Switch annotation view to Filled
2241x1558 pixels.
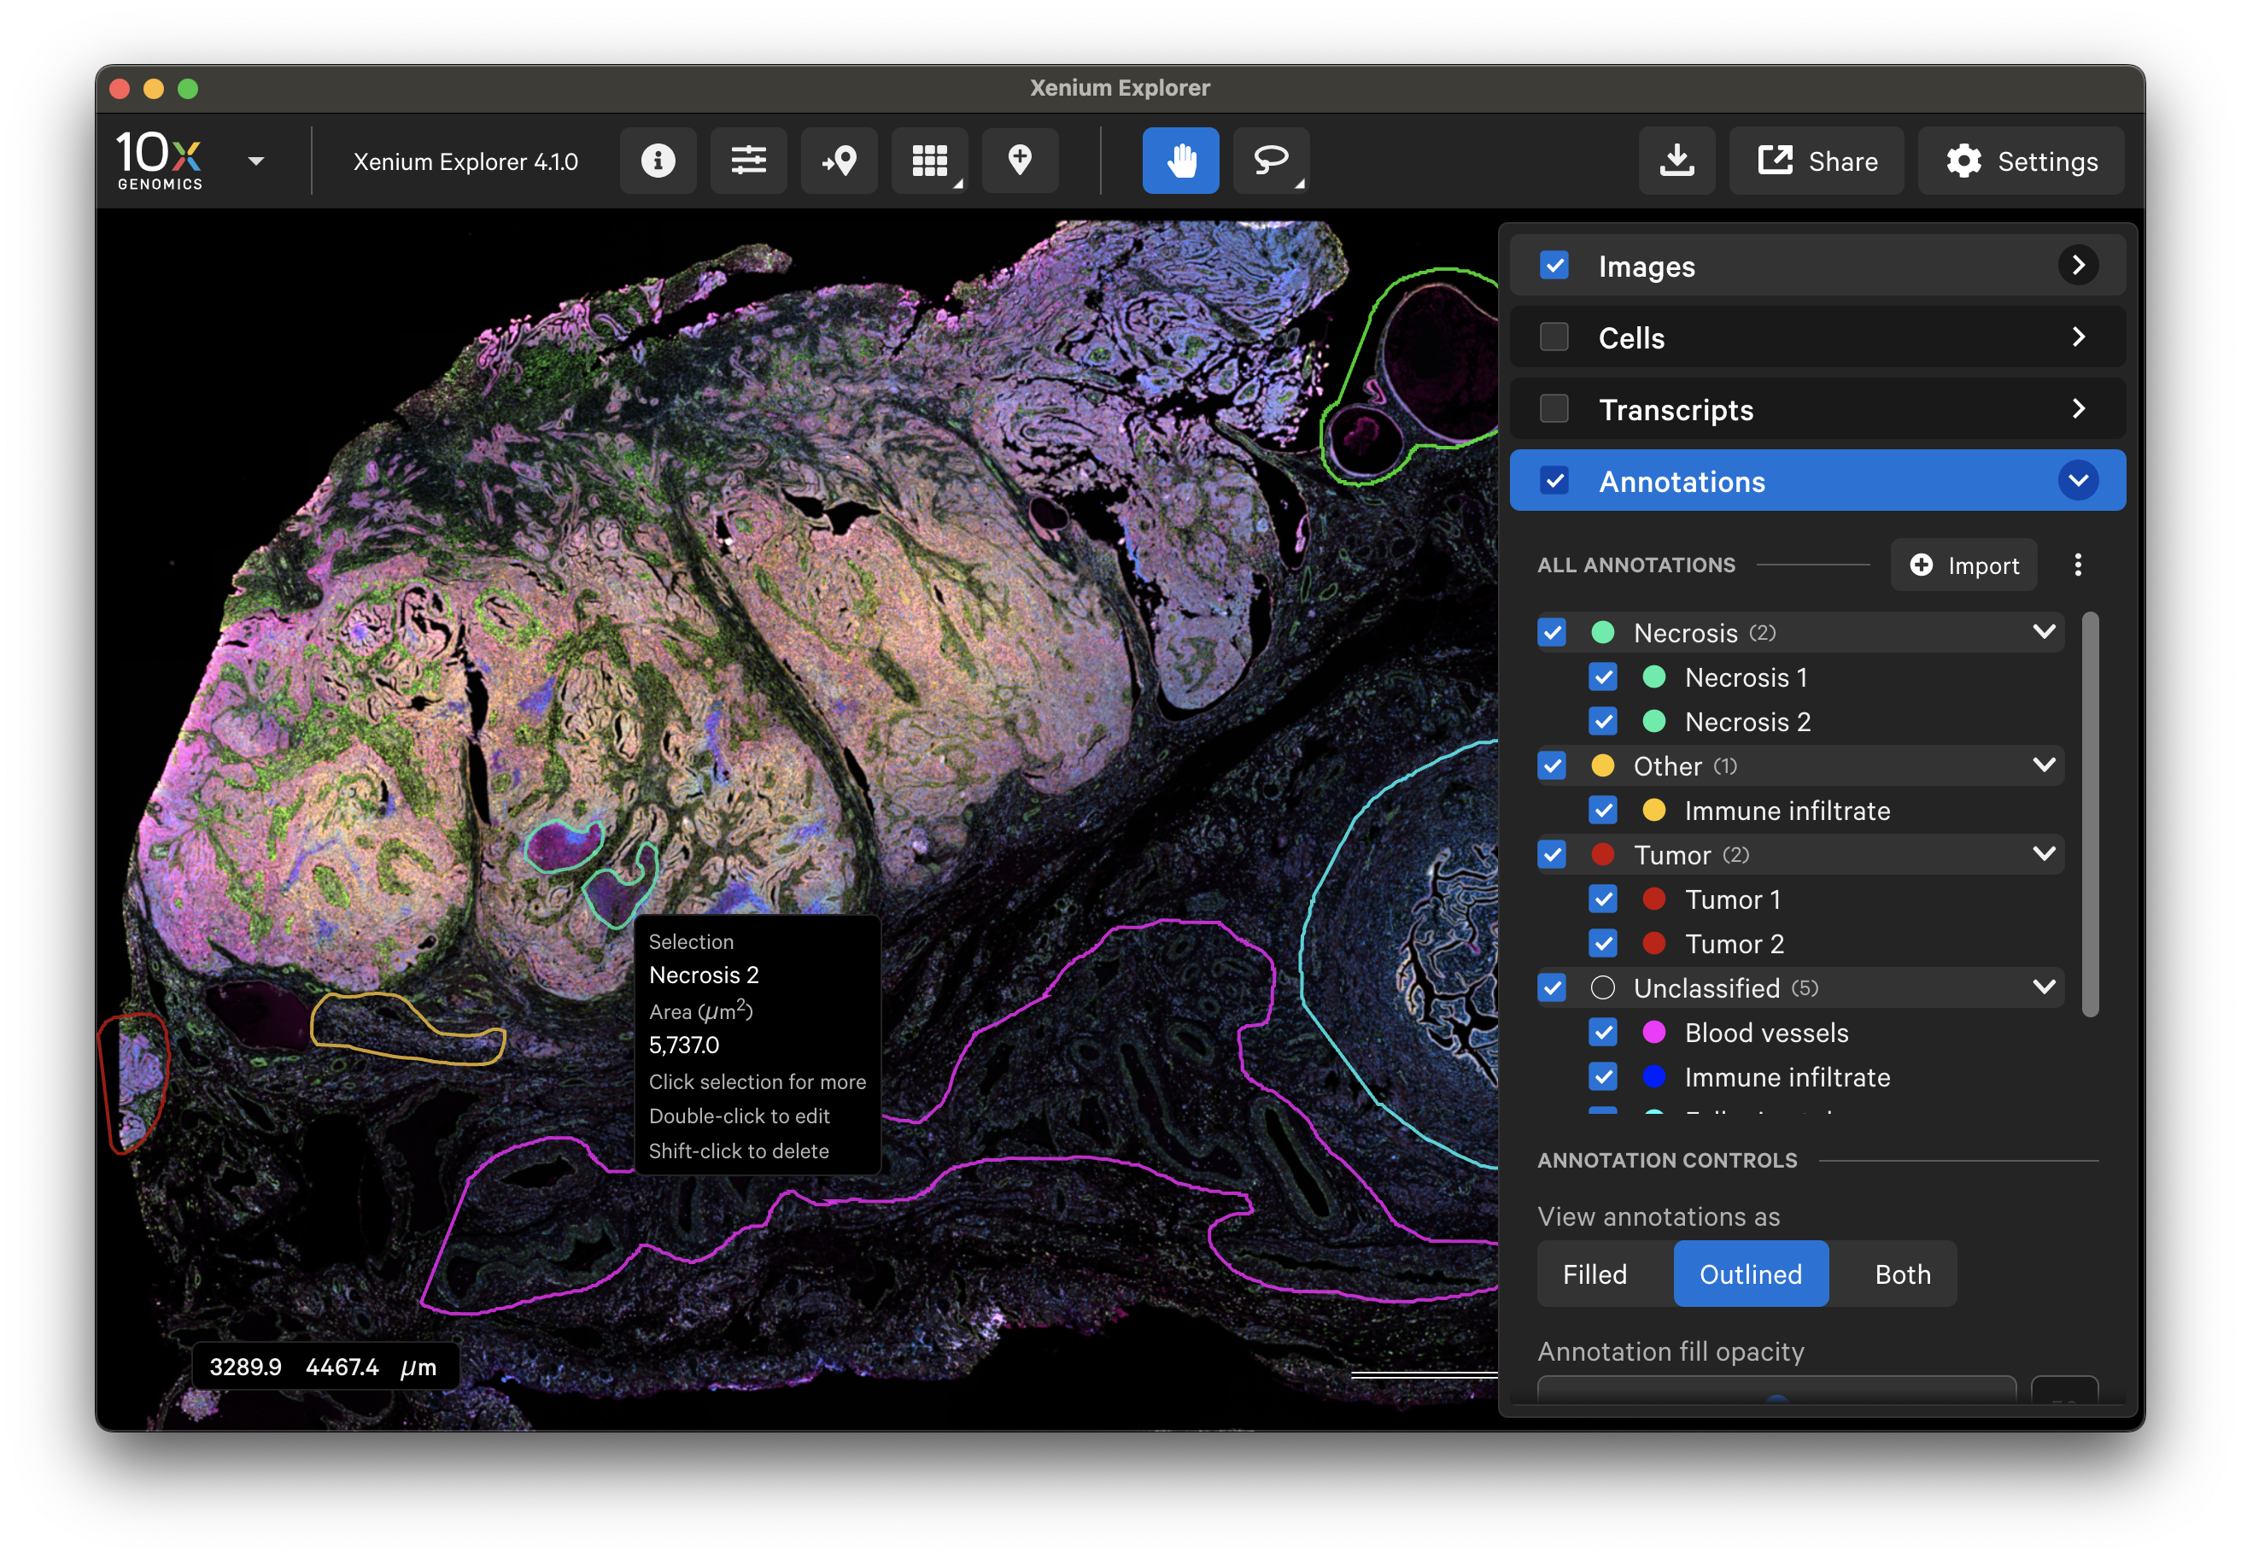point(1594,1274)
